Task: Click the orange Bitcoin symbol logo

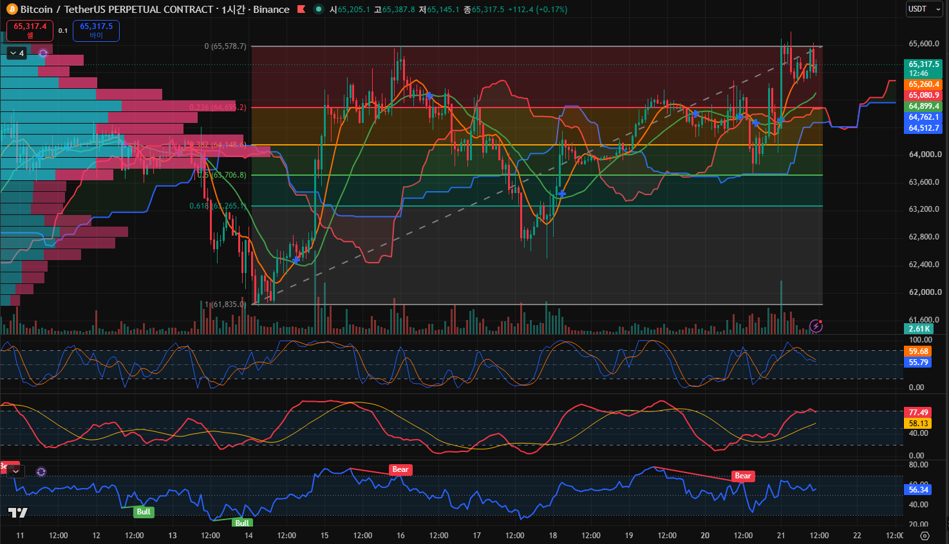Action: click(12, 10)
